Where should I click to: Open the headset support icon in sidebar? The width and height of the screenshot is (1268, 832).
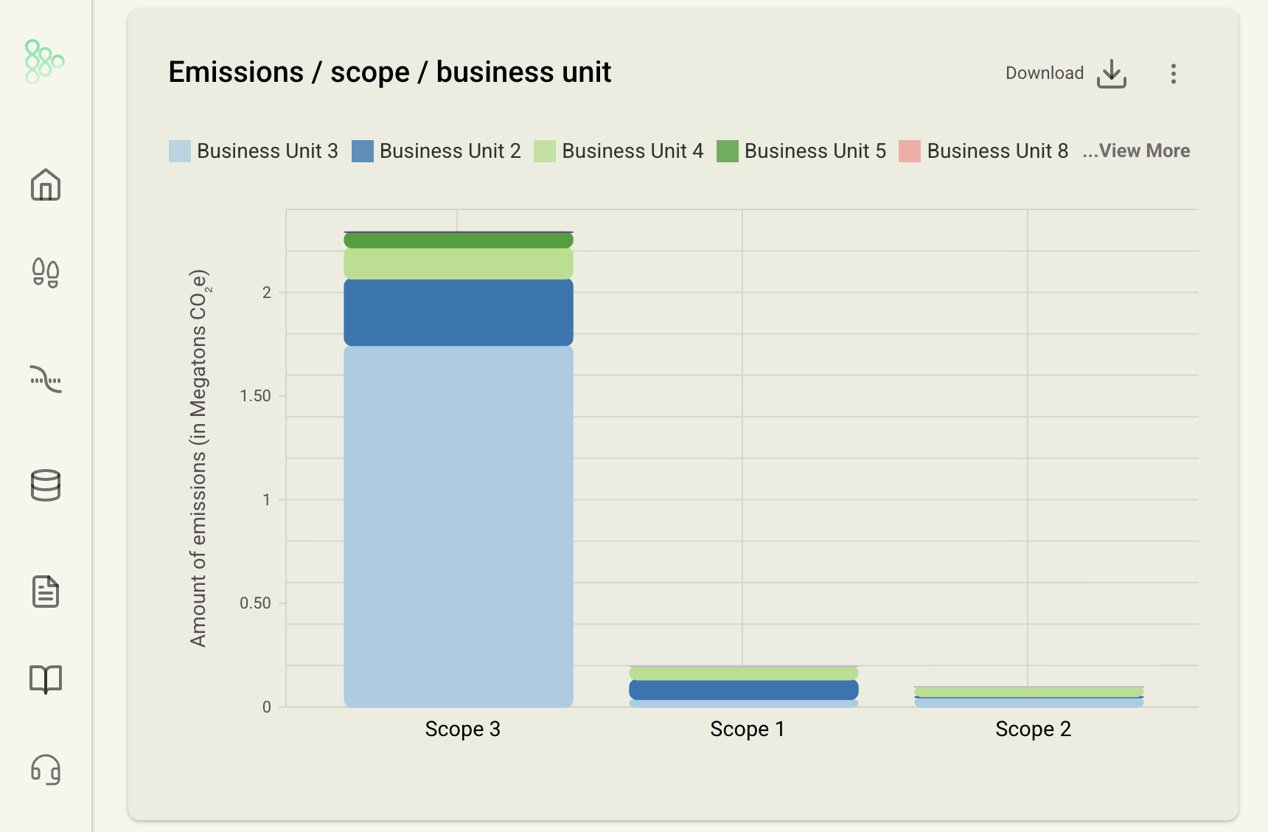[46, 769]
